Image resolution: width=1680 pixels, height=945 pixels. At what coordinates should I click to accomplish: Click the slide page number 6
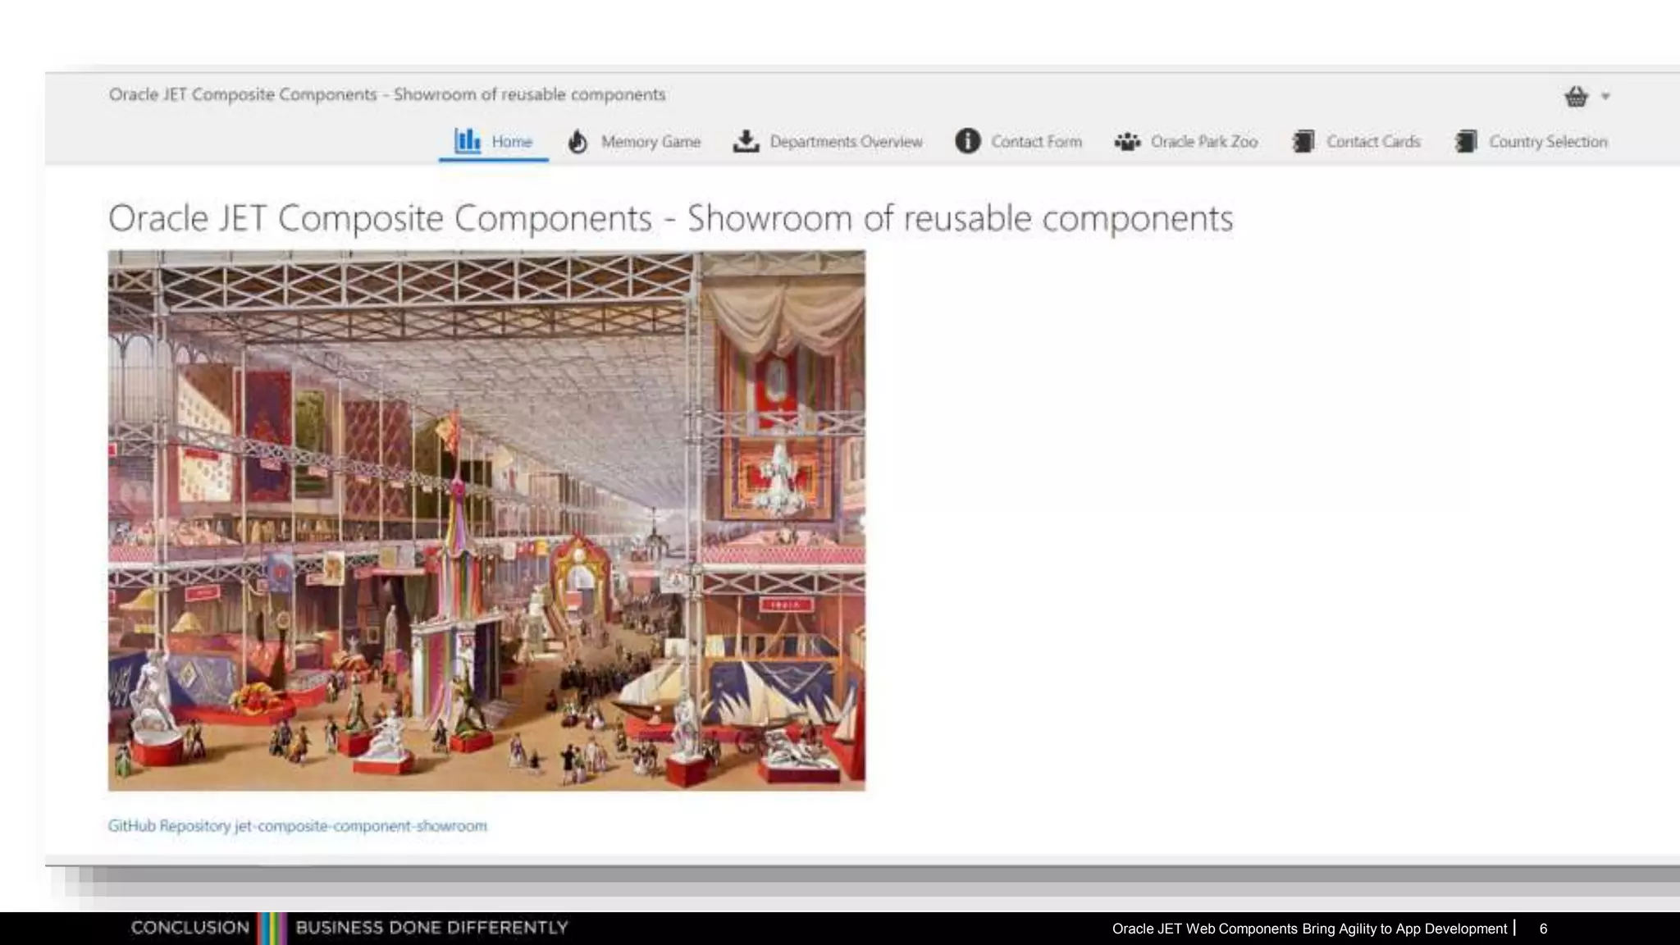[x=1543, y=929]
